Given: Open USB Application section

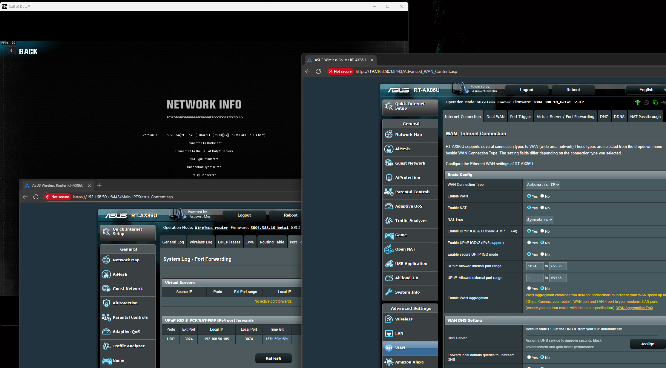Looking at the screenshot, I should pos(410,263).
